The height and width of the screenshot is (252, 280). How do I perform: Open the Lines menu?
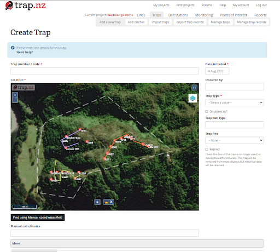coord(141,15)
